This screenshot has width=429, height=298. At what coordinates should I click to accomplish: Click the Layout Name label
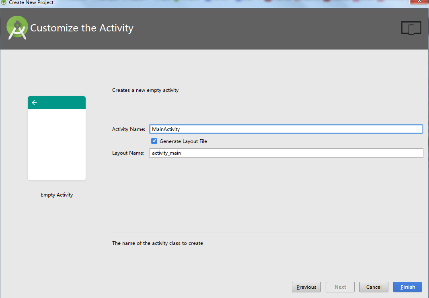tap(128, 153)
